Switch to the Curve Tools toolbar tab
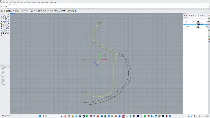 coord(52,9)
